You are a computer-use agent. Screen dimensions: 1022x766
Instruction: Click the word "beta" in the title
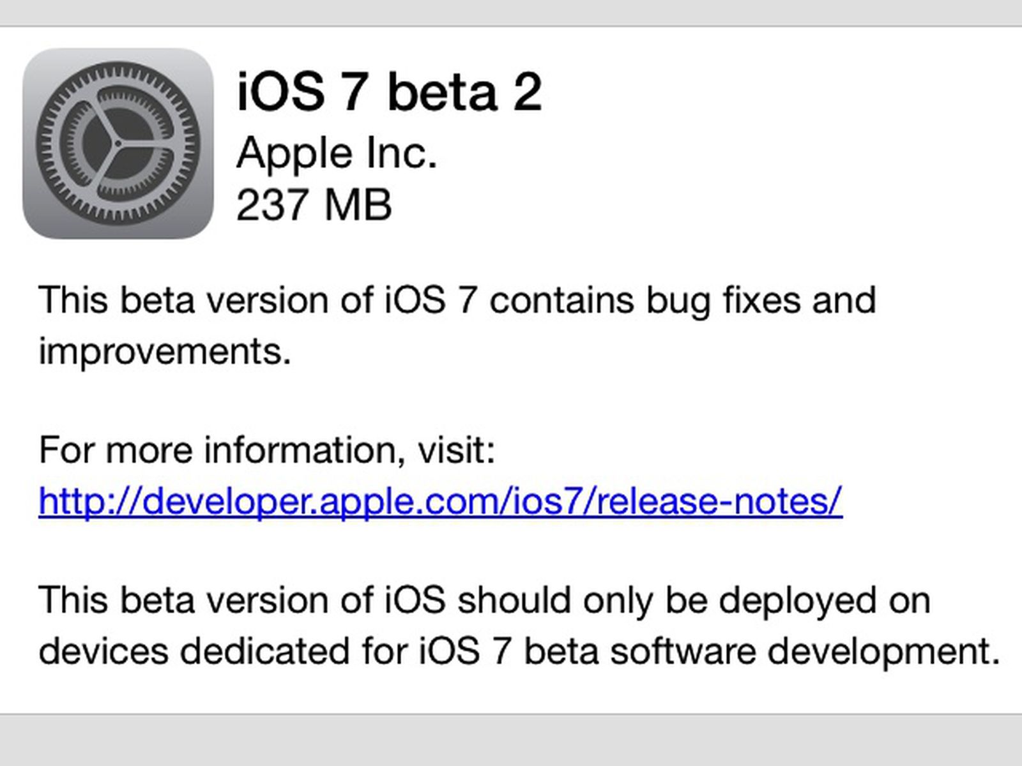point(441,93)
